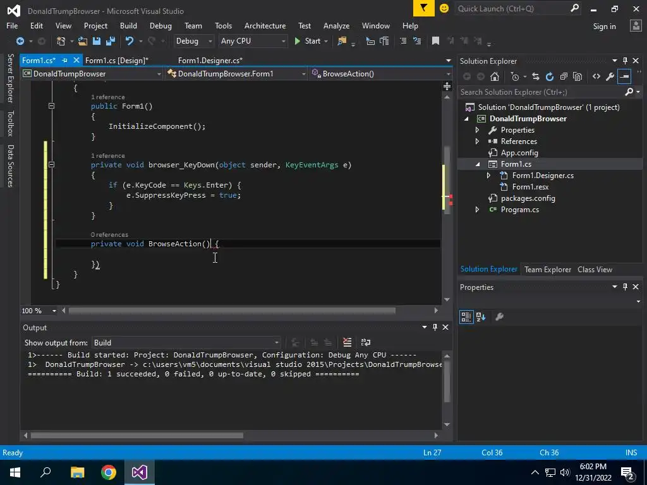The height and width of the screenshot is (485, 647).
Task: Click the Clear All icon in Output panel
Action: click(x=347, y=342)
